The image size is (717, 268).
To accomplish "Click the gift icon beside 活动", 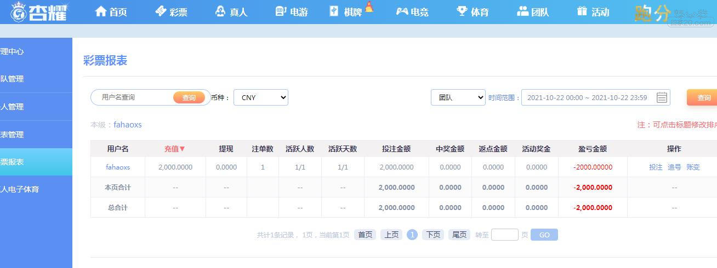I will click(582, 11).
